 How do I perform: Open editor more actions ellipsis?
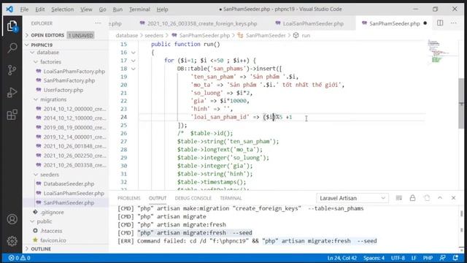pos(453,23)
